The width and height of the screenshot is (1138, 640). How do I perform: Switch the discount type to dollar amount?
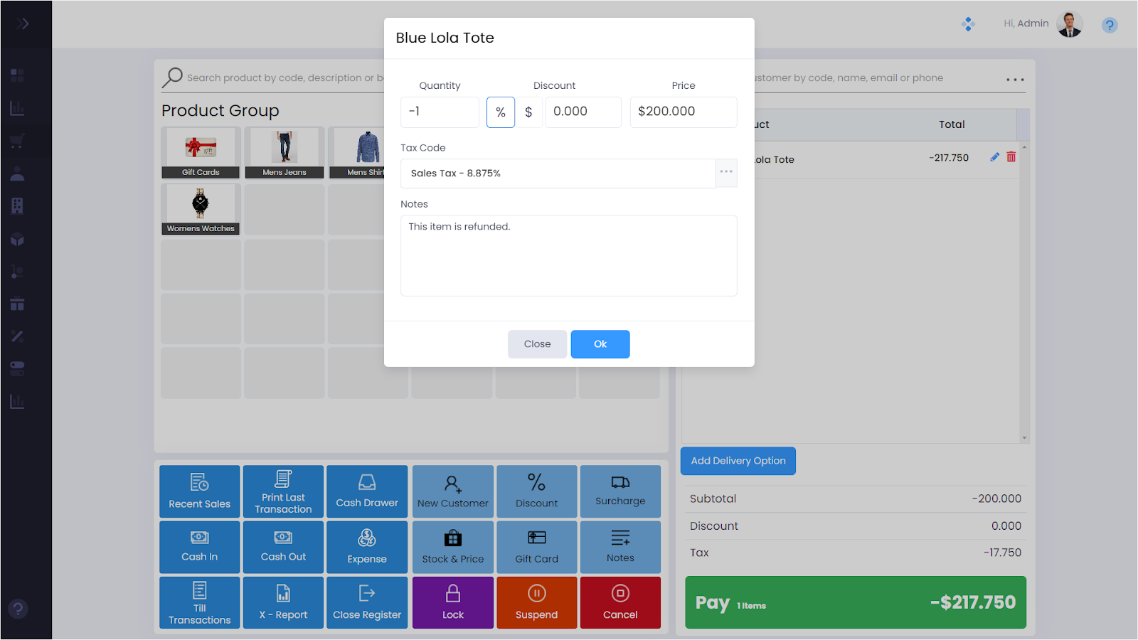528,112
